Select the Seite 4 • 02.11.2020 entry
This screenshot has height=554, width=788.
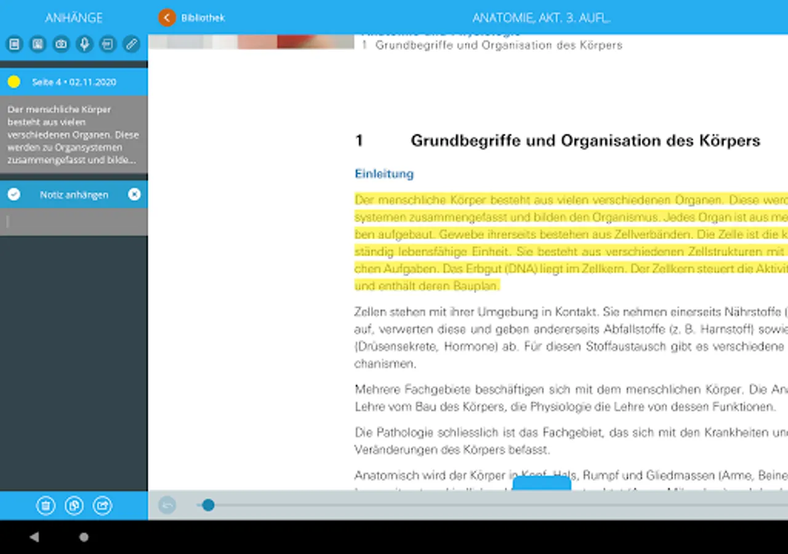click(x=74, y=82)
